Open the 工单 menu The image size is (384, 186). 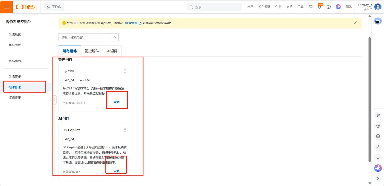pyautogui.click(x=300, y=7)
